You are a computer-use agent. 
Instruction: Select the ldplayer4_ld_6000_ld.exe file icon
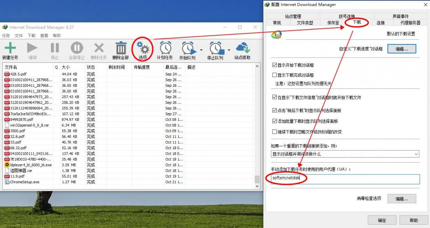[7, 165]
